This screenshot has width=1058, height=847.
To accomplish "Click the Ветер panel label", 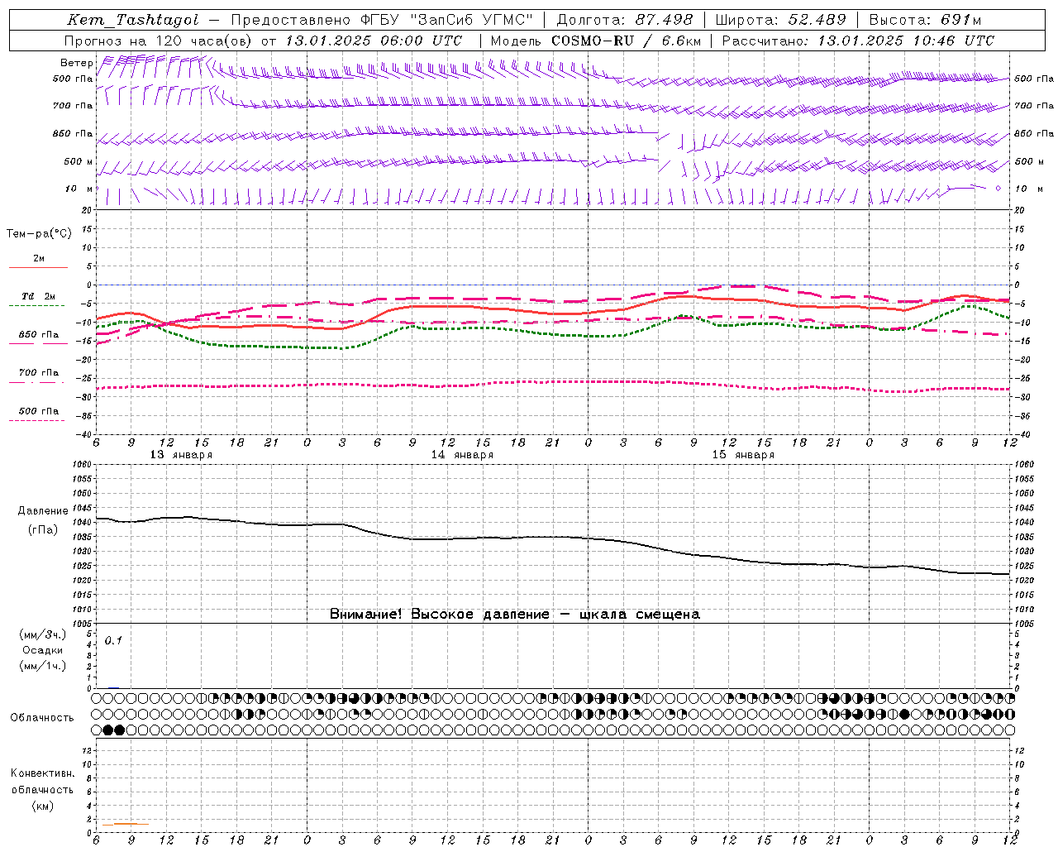I will [x=76, y=62].
